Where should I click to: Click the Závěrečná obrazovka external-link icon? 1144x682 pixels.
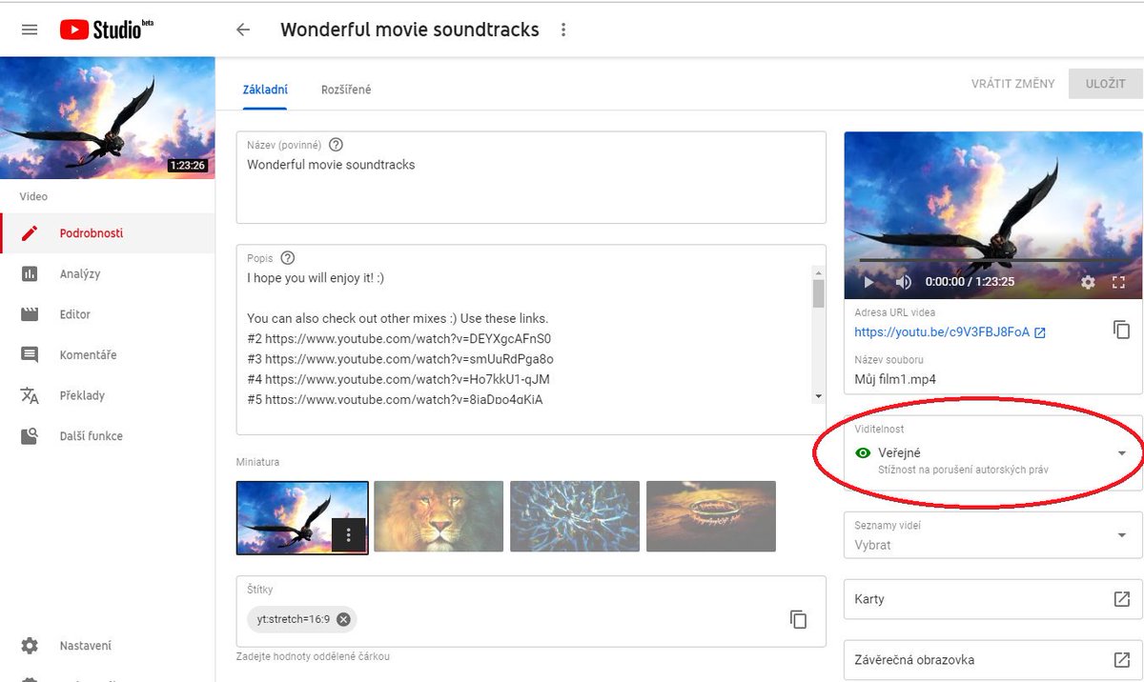pyautogui.click(x=1122, y=660)
